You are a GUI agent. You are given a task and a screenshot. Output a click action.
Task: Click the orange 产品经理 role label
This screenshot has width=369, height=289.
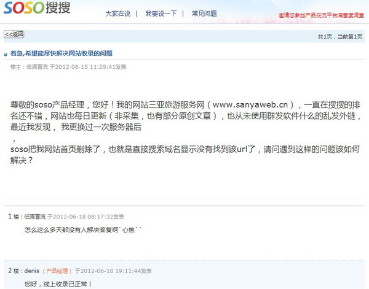click(57, 271)
